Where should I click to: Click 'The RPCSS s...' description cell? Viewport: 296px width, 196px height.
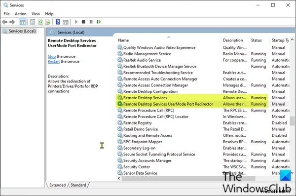[235, 111]
